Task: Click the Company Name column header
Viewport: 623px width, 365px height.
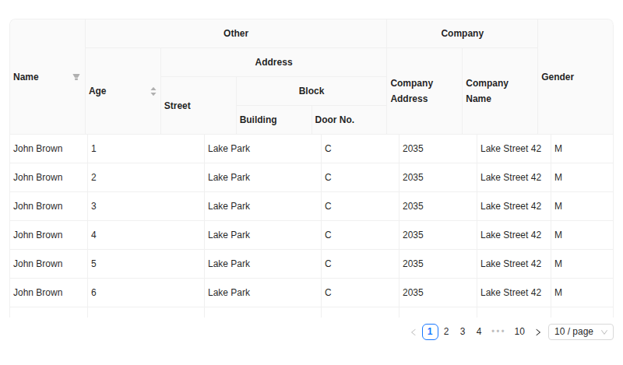Action: tap(500, 91)
